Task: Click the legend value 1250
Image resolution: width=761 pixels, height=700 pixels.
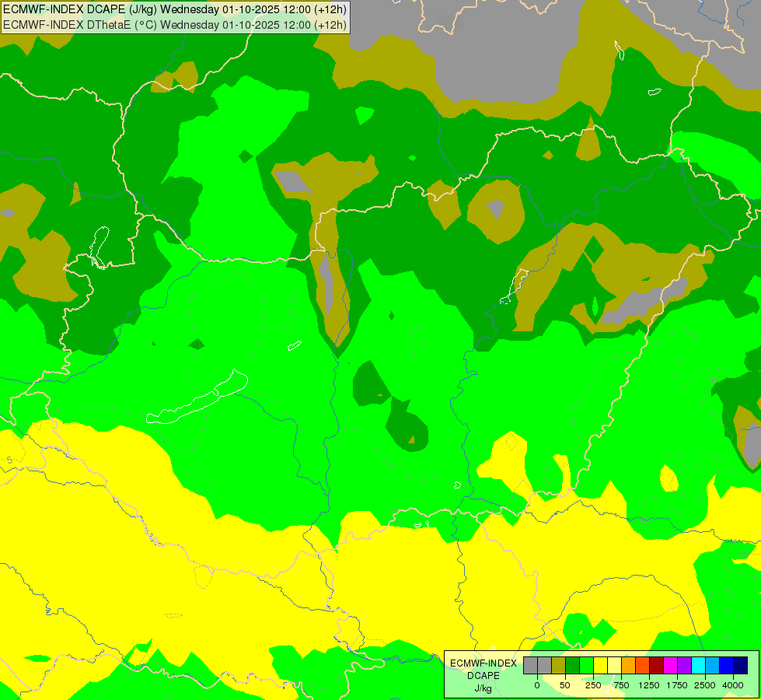Action: pos(649,685)
